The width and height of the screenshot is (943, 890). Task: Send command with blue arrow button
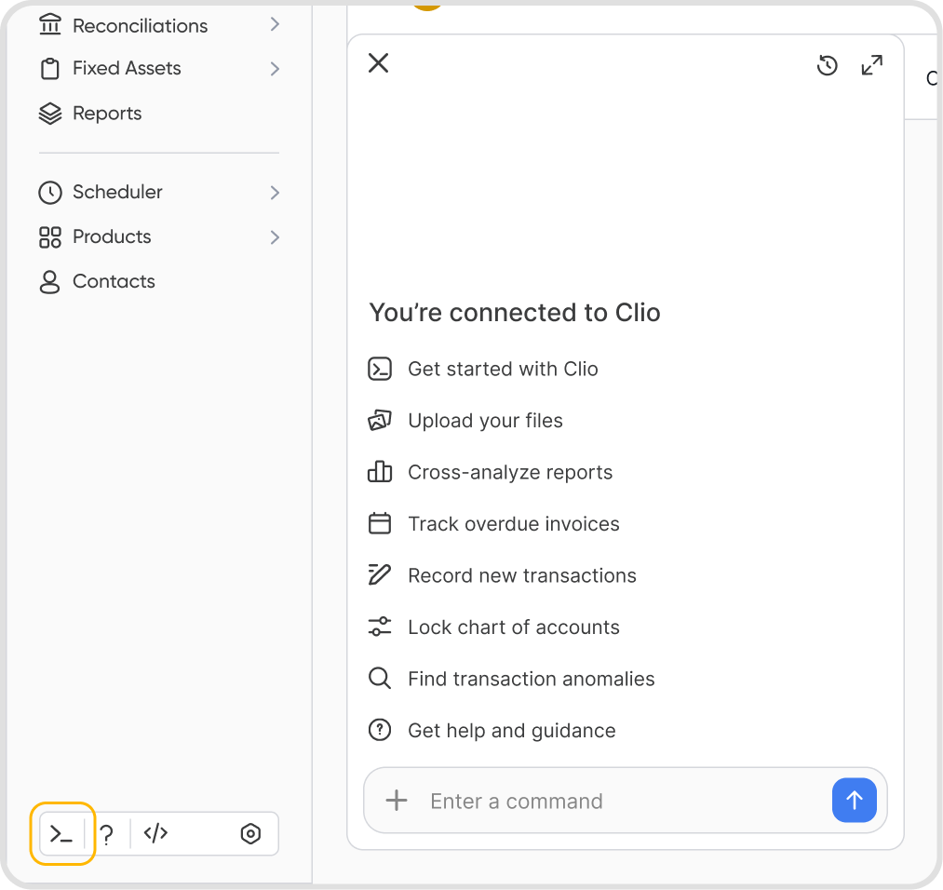(854, 800)
